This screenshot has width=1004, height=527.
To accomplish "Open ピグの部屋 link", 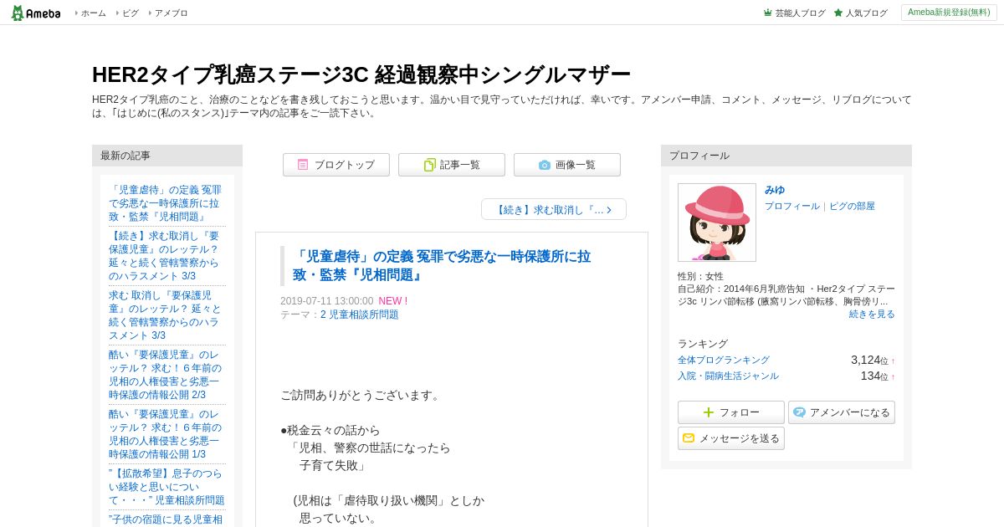I will click(x=852, y=206).
